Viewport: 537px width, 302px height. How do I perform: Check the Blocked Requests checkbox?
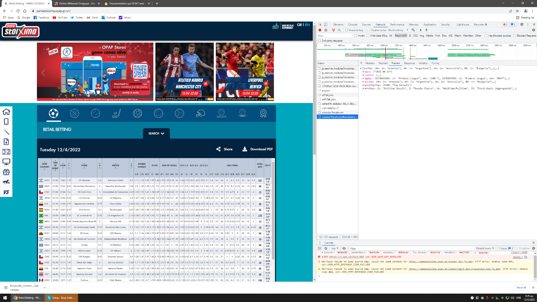point(514,36)
